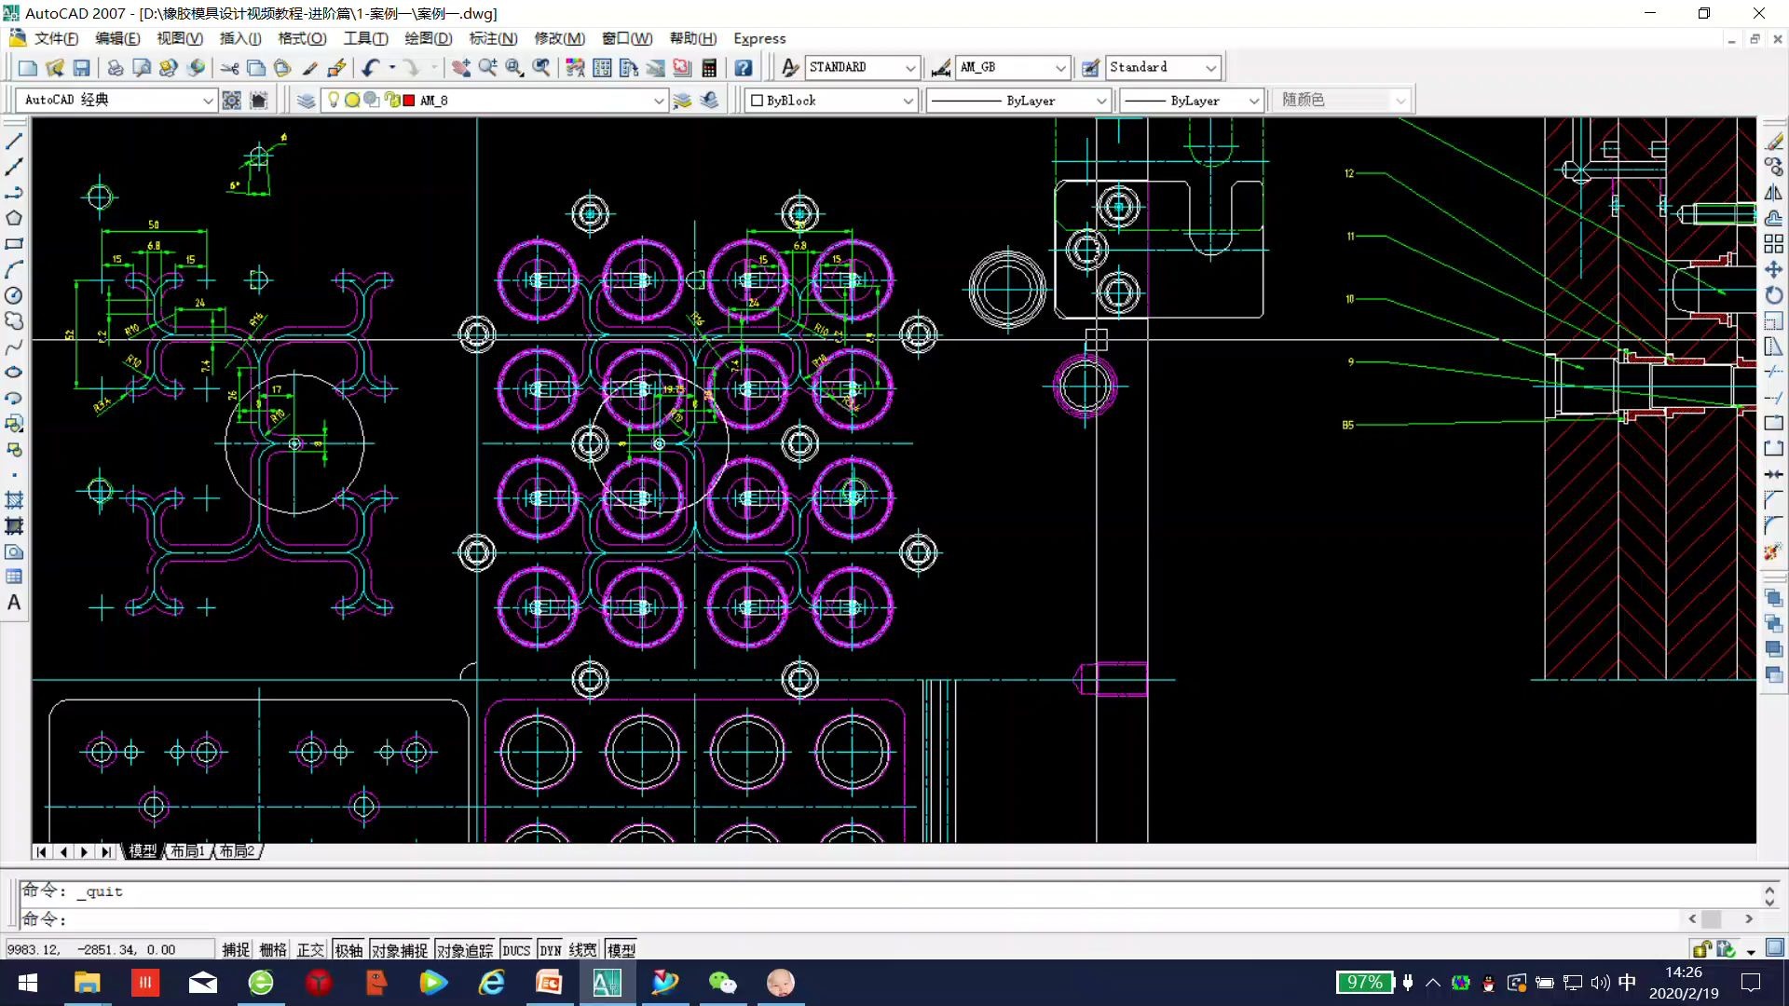Expand the AM_8 layer dropdown
The width and height of the screenshot is (1789, 1006).
(659, 101)
